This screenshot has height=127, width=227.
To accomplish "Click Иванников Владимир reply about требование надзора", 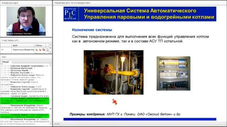I will pyautogui.click(x=24, y=109).
